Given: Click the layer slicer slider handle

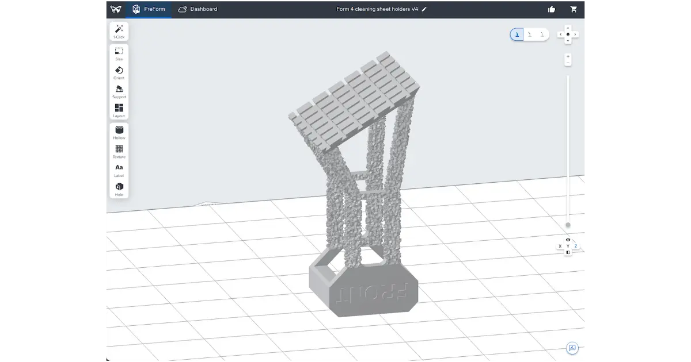Looking at the screenshot, I should coord(568,225).
